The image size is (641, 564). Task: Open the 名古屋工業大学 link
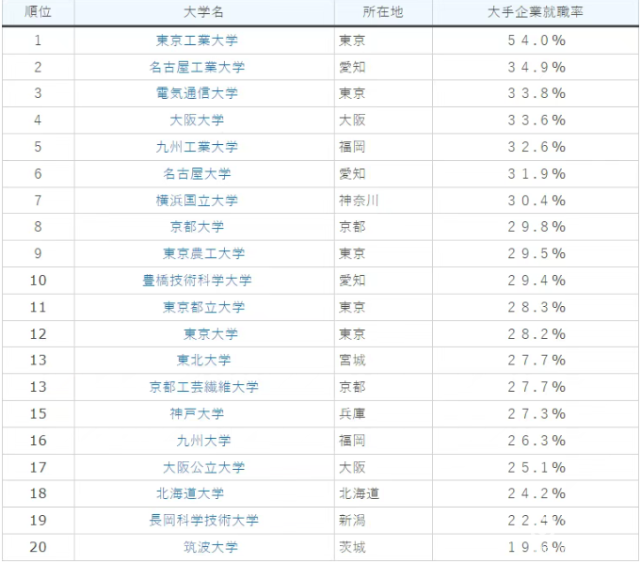(x=197, y=67)
